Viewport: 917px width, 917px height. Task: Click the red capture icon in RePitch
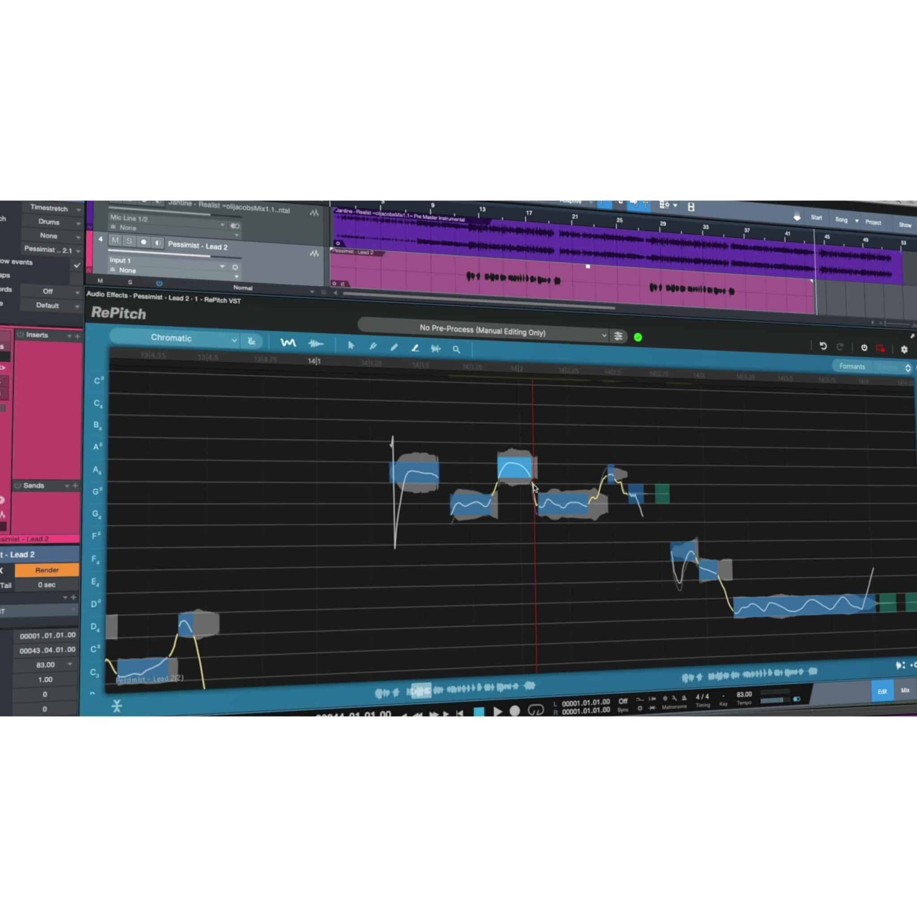click(x=880, y=348)
